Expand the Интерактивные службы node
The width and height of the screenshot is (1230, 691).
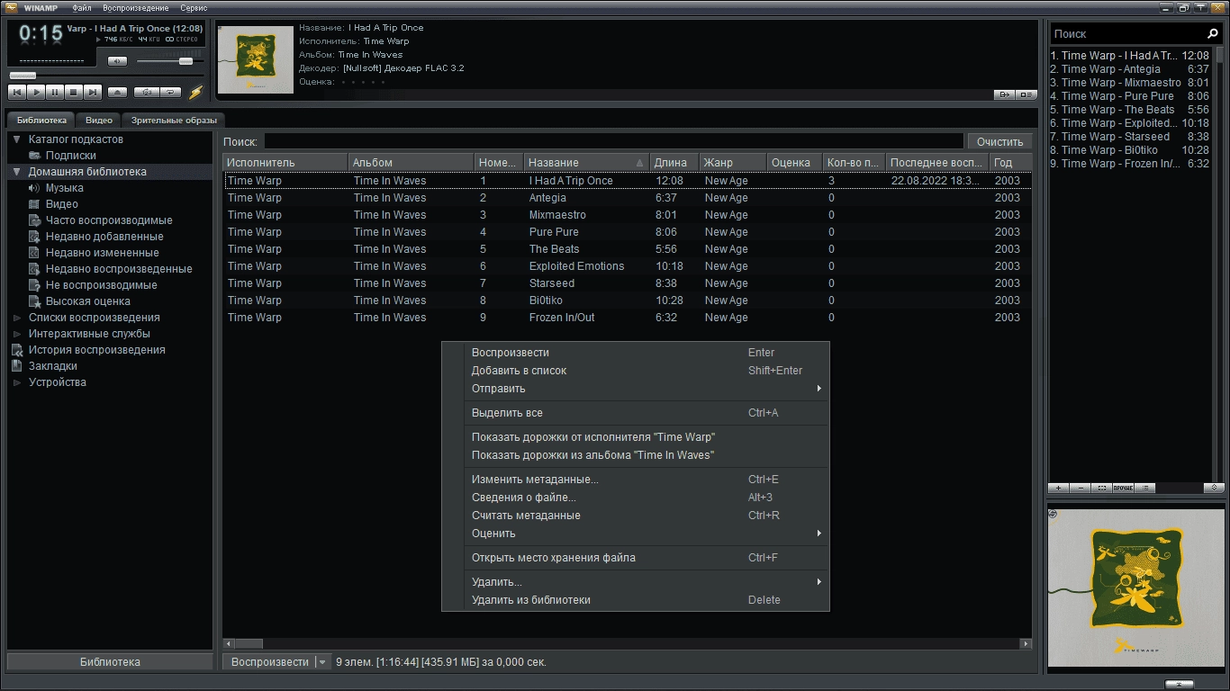16,334
